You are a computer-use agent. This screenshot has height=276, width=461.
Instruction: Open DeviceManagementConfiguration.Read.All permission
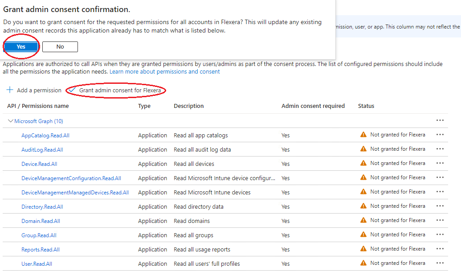(x=71, y=178)
